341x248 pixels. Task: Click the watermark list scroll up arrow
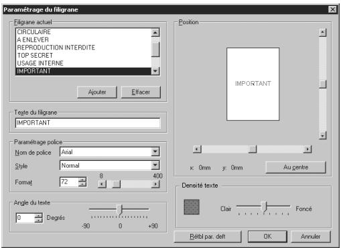click(x=155, y=33)
